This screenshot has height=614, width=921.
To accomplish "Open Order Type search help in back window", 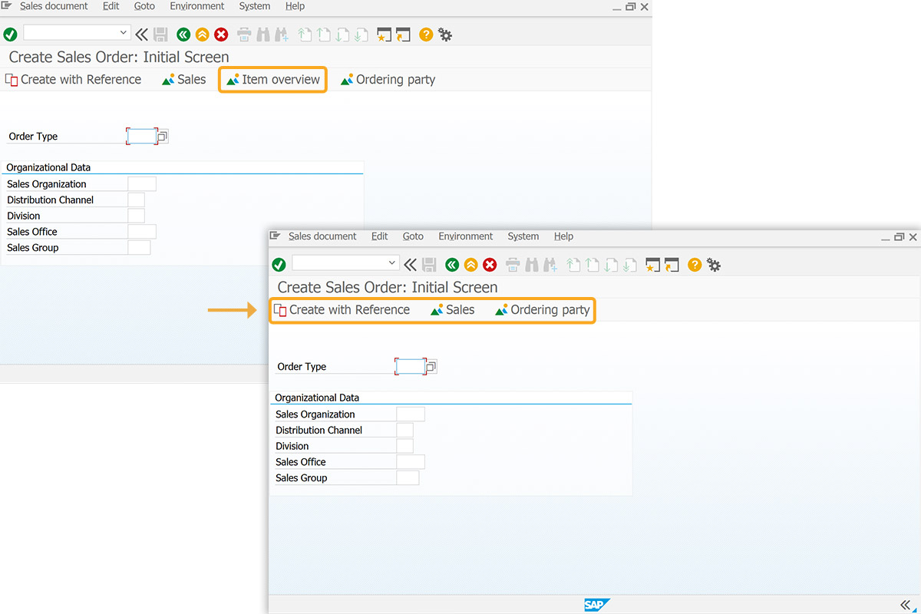I will 163,137.
